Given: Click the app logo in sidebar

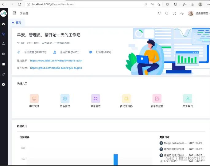Looking at the screenshot, I should point(3,13).
